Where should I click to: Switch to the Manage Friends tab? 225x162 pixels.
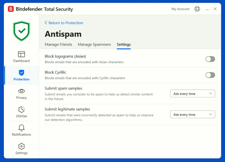(58, 45)
